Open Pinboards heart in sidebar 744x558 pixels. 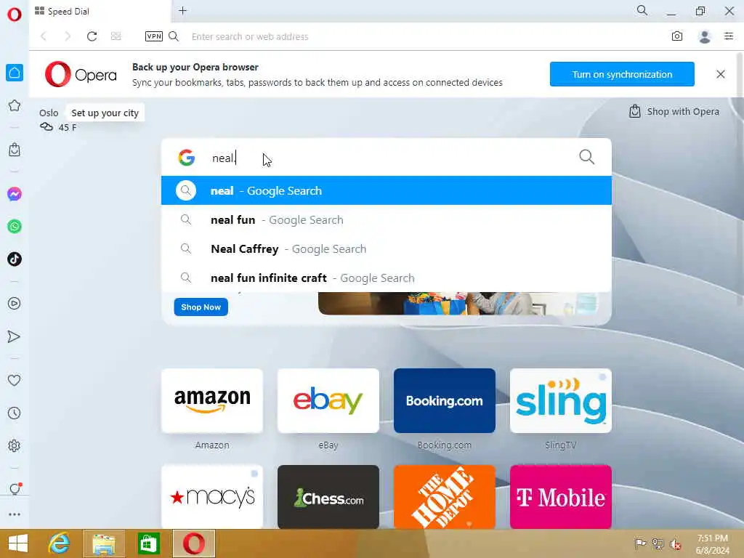click(x=15, y=380)
